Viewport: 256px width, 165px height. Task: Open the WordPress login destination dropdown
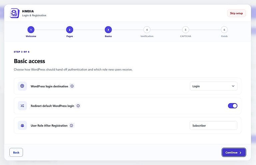click(x=213, y=86)
